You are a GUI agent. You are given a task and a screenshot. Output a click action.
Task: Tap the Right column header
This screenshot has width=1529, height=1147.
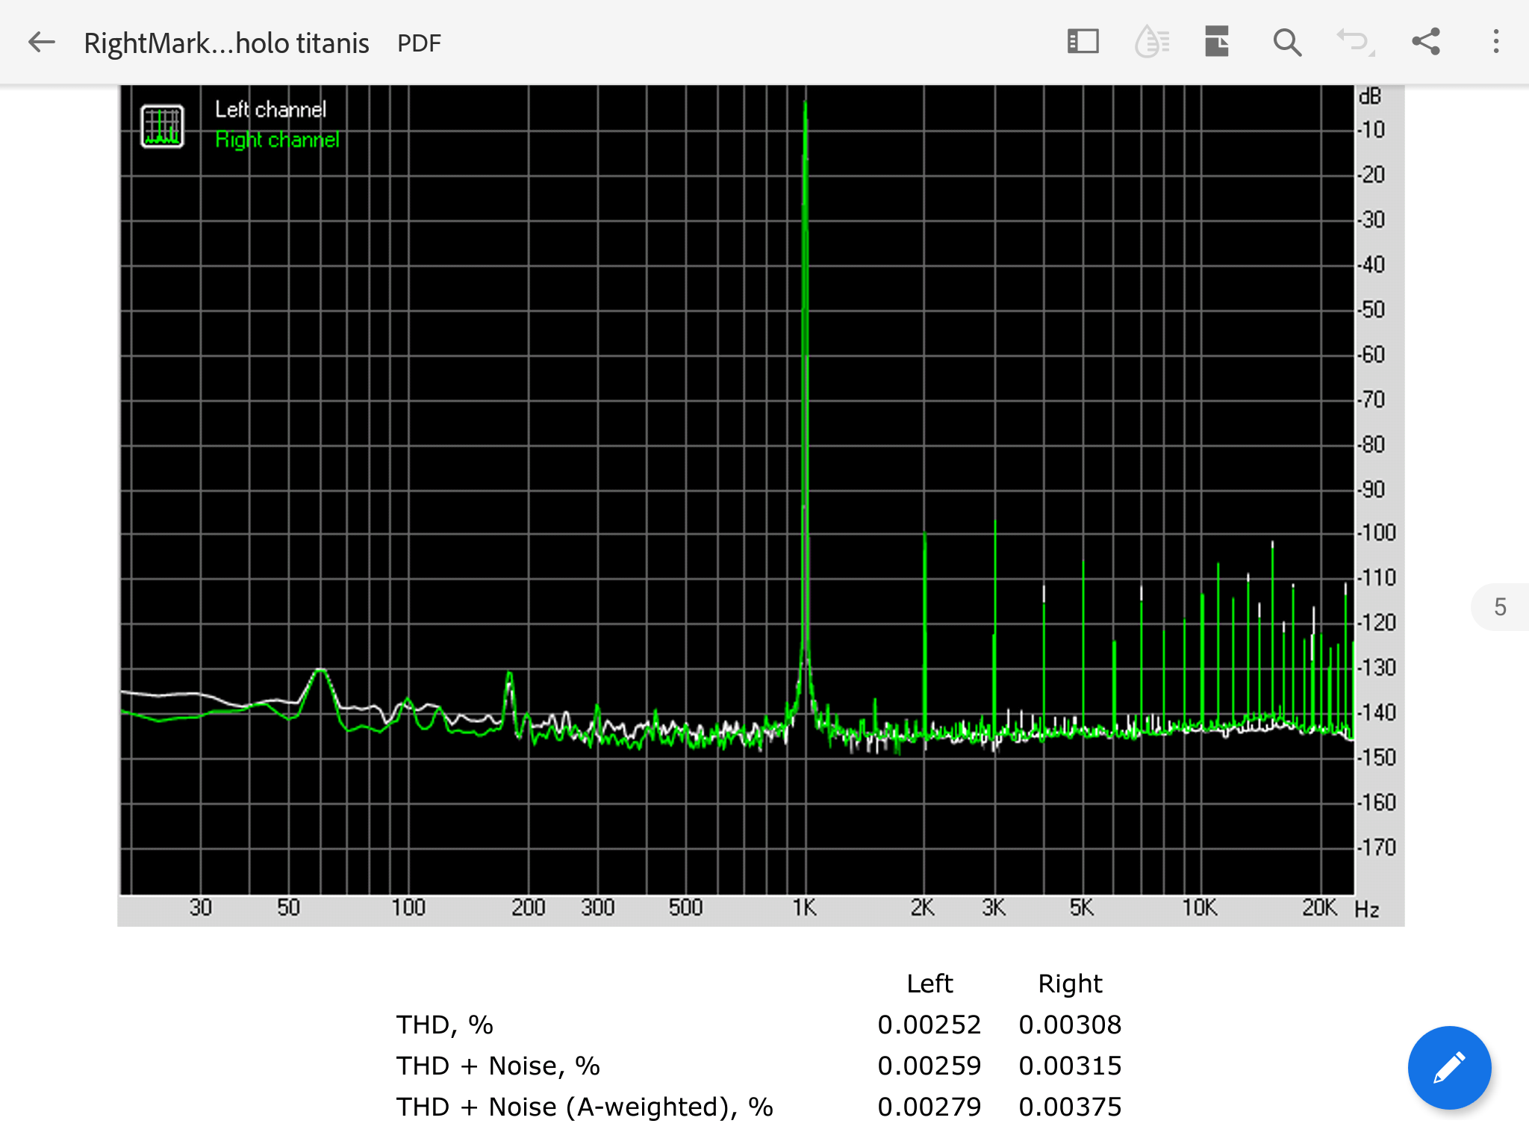tap(1070, 984)
